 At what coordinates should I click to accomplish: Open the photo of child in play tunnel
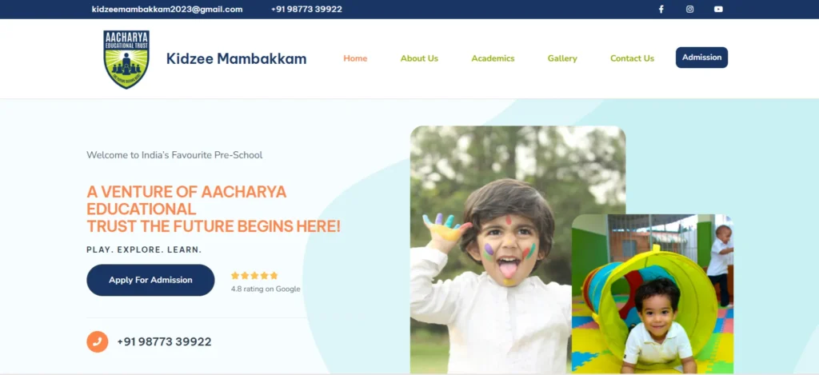653,294
